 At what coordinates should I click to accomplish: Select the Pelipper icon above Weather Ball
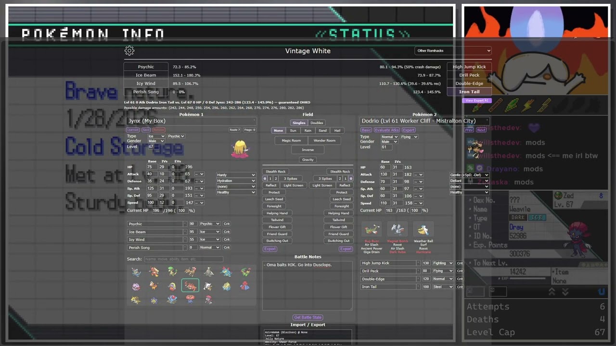423,230
